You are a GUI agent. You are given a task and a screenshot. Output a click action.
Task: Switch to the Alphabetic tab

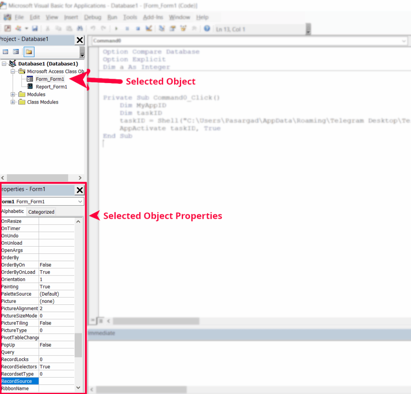point(13,211)
